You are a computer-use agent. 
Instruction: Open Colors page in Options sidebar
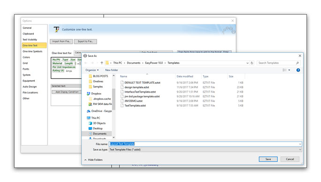click(x=26, y=57)
